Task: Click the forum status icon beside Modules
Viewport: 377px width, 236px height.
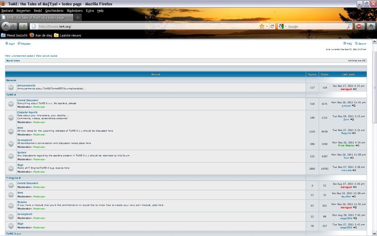Action: pos(11,206)
